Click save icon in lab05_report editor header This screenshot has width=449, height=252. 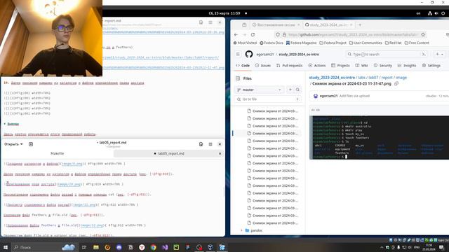(201, 144)
